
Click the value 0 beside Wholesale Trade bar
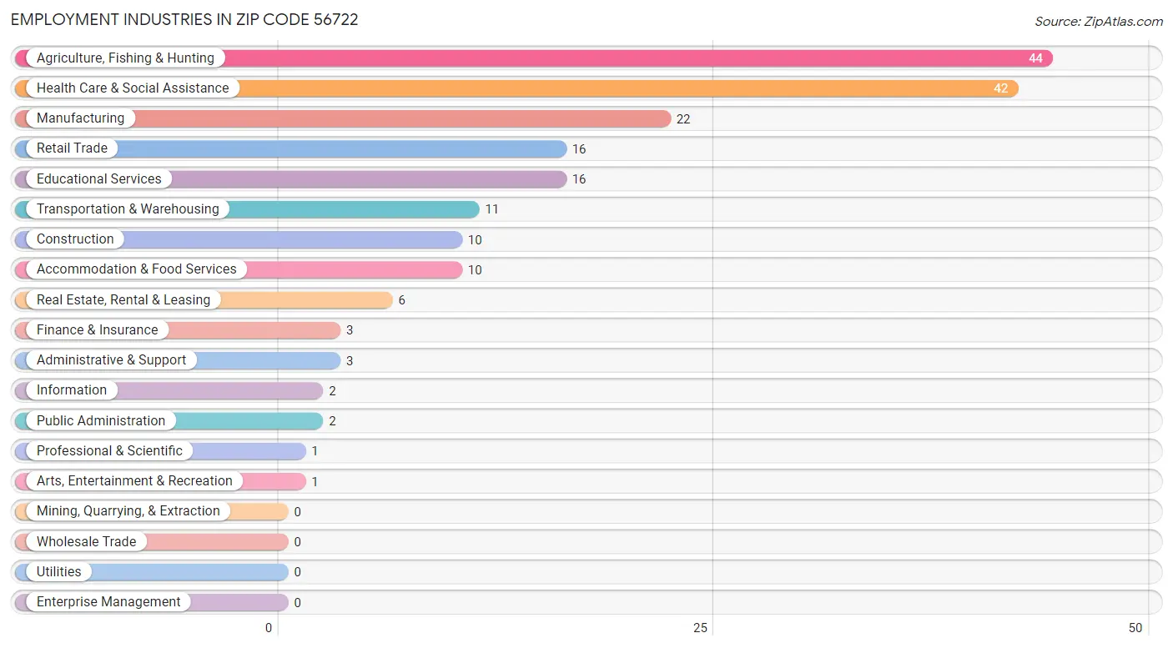coord(297,542)
